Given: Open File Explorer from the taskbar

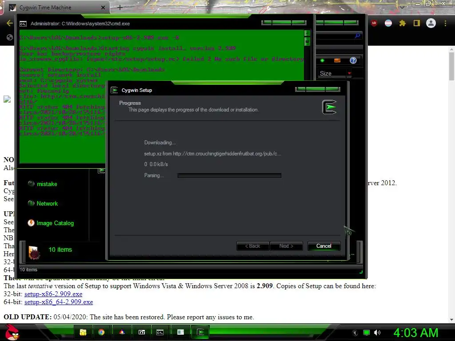Looking at the screenshot, I should point(83,332).
